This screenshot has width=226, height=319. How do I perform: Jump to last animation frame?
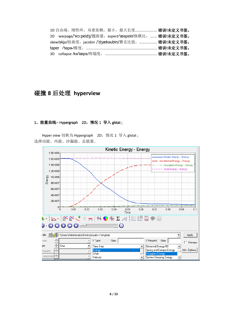click(76, 225)
